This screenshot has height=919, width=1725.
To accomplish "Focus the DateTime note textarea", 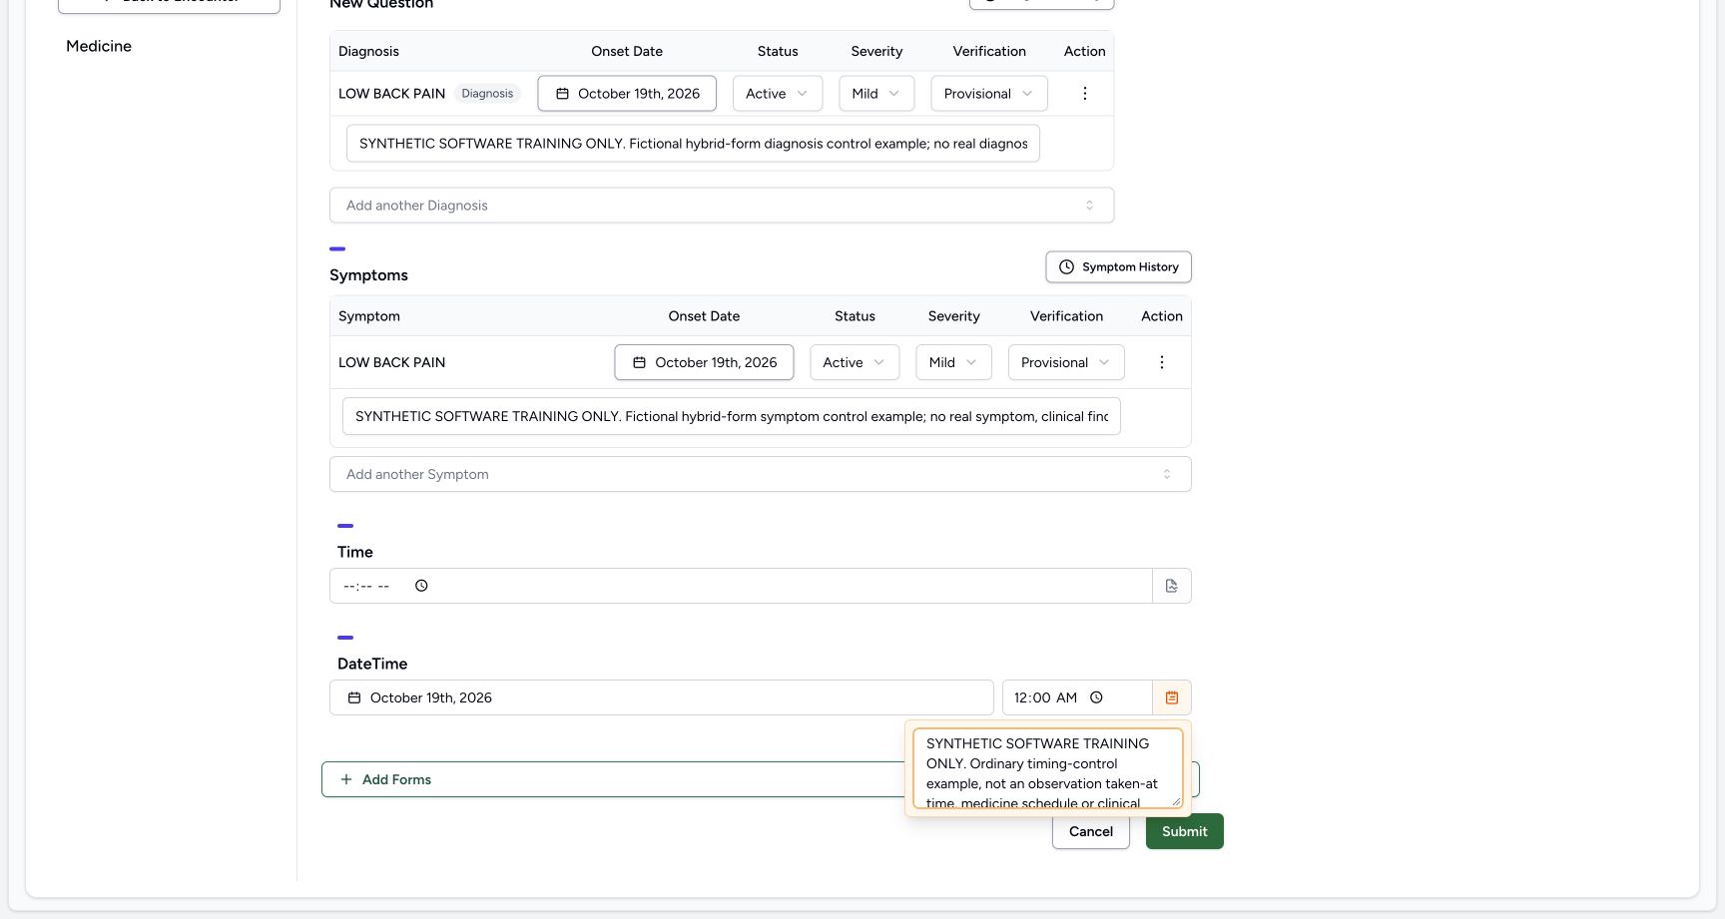I will (1047, 768).
